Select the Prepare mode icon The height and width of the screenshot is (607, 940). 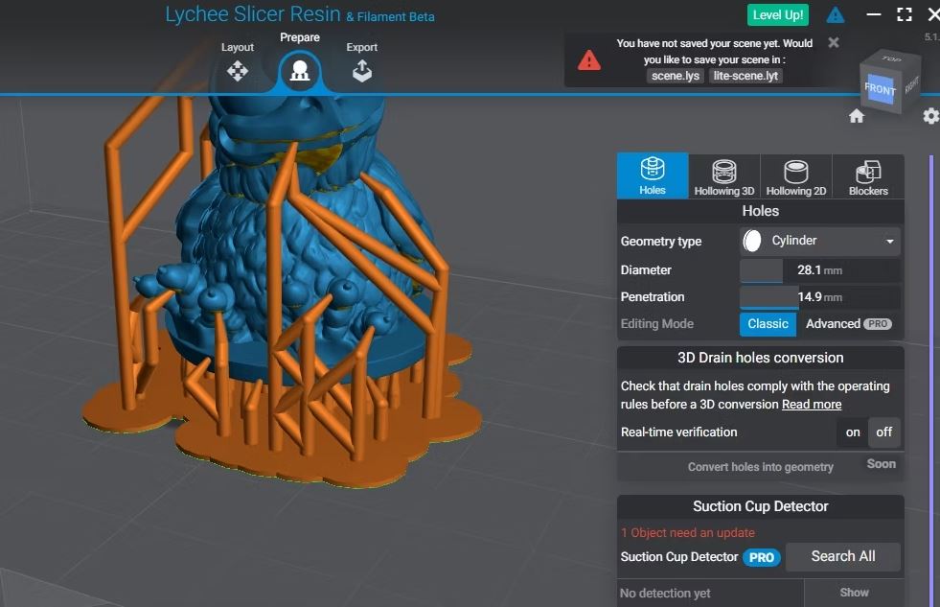[300, 71]
